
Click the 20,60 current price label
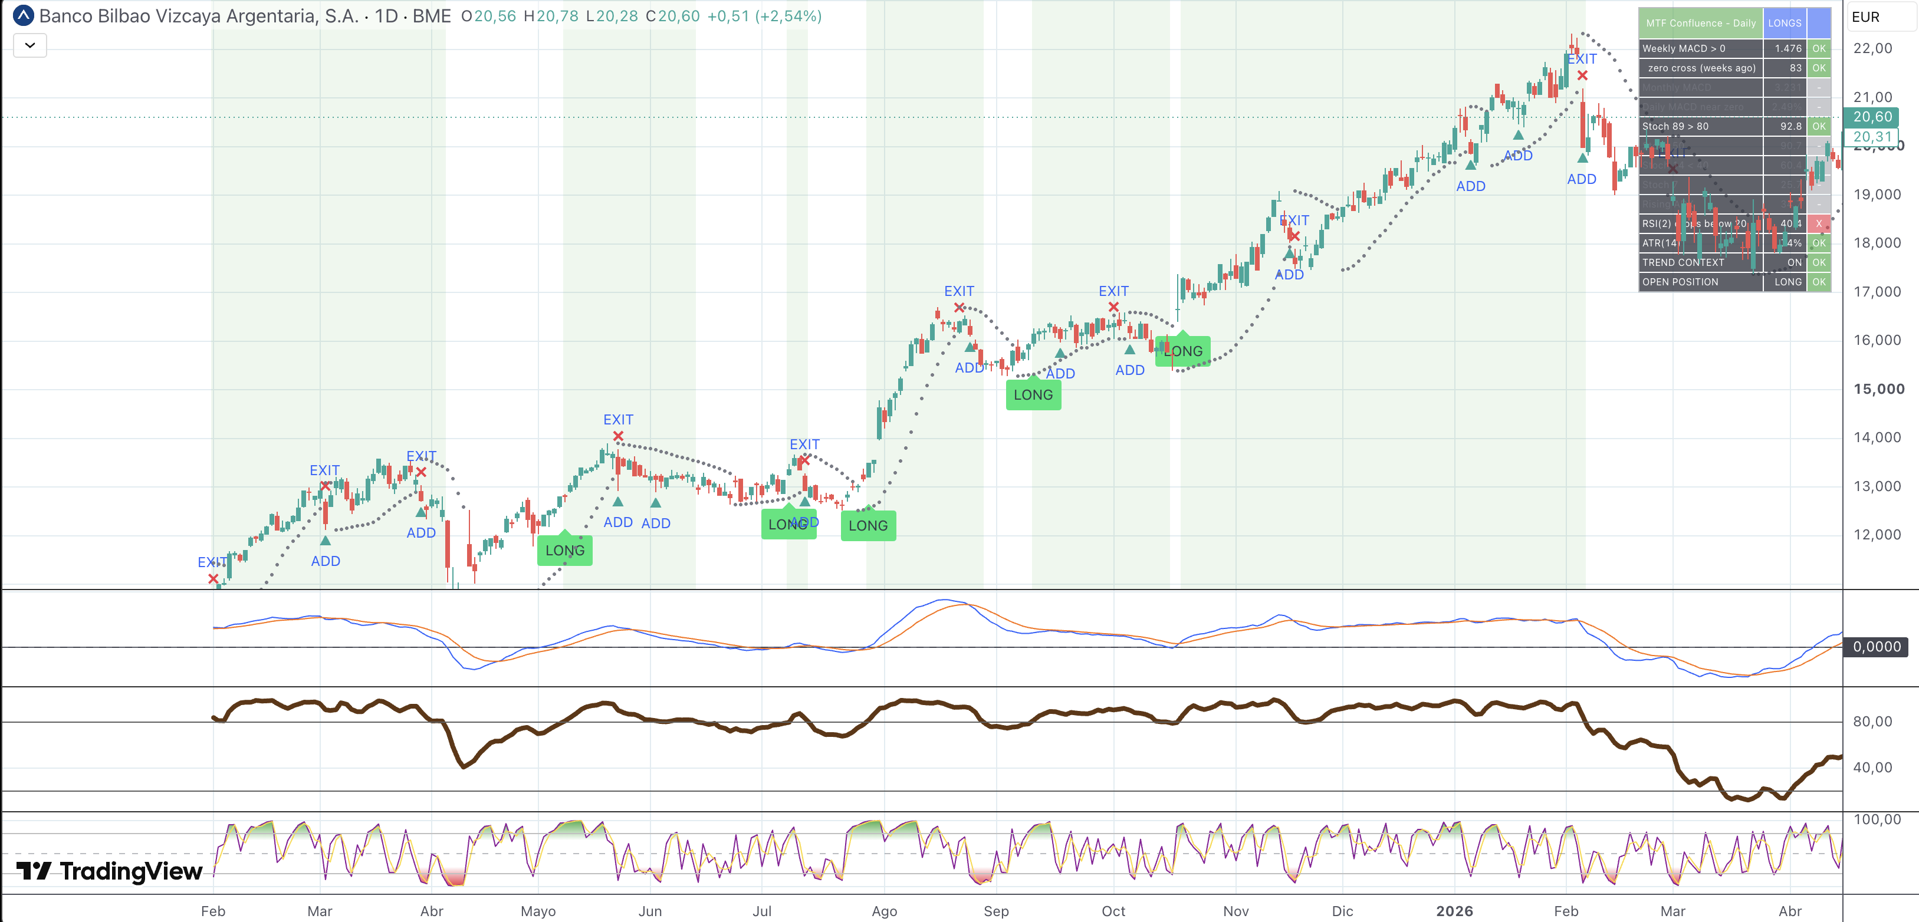(1871, 117)
